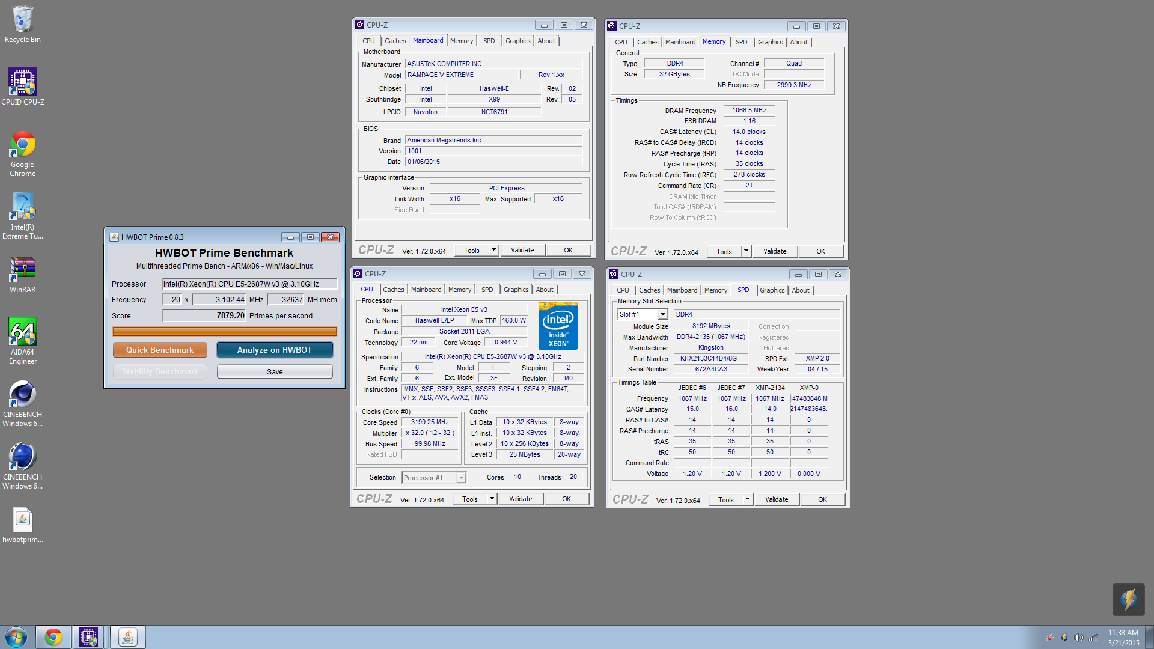Click Analyze on HWBOT button
This screenshot has width=1154, height=649.
point(275,350)
